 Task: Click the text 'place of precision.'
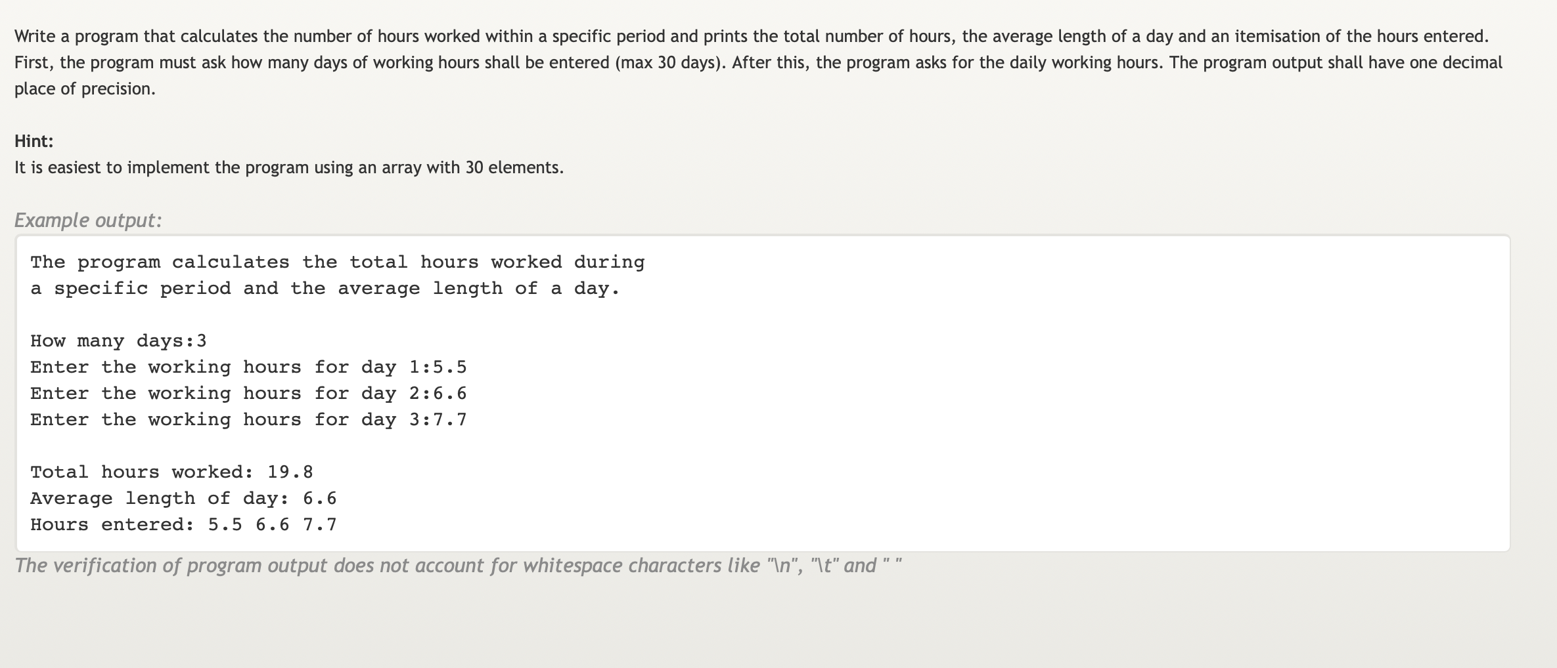click(x=85, y=89)
